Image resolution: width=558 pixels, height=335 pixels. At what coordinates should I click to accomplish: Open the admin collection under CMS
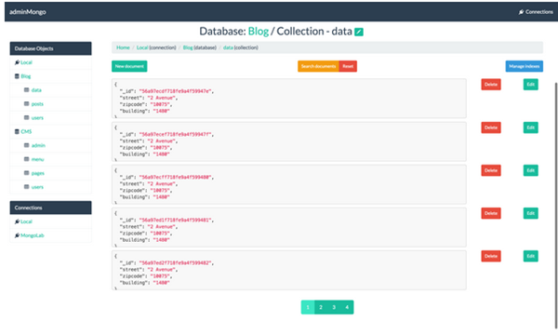click(38, 145)
